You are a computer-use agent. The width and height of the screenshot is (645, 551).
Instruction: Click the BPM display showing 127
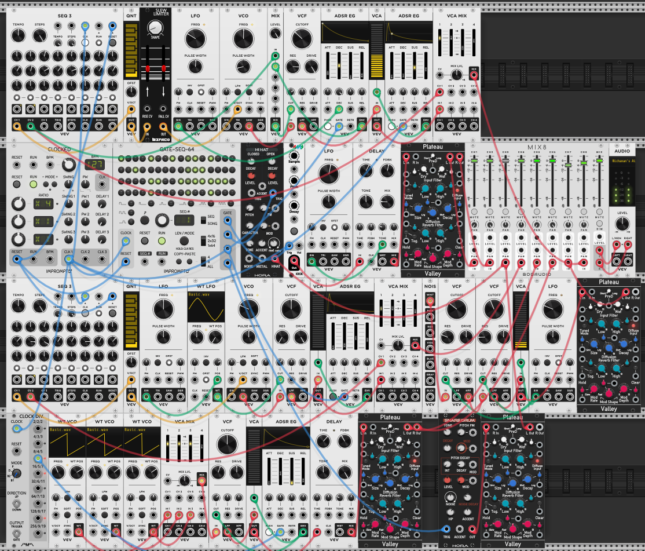95,165
